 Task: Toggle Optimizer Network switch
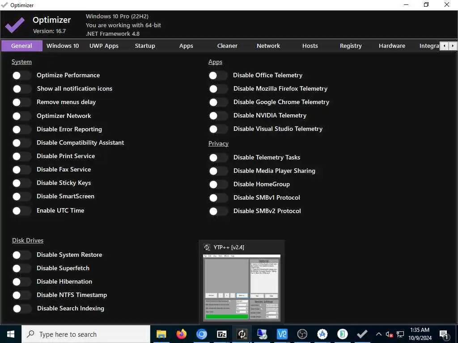click(21, 116)
